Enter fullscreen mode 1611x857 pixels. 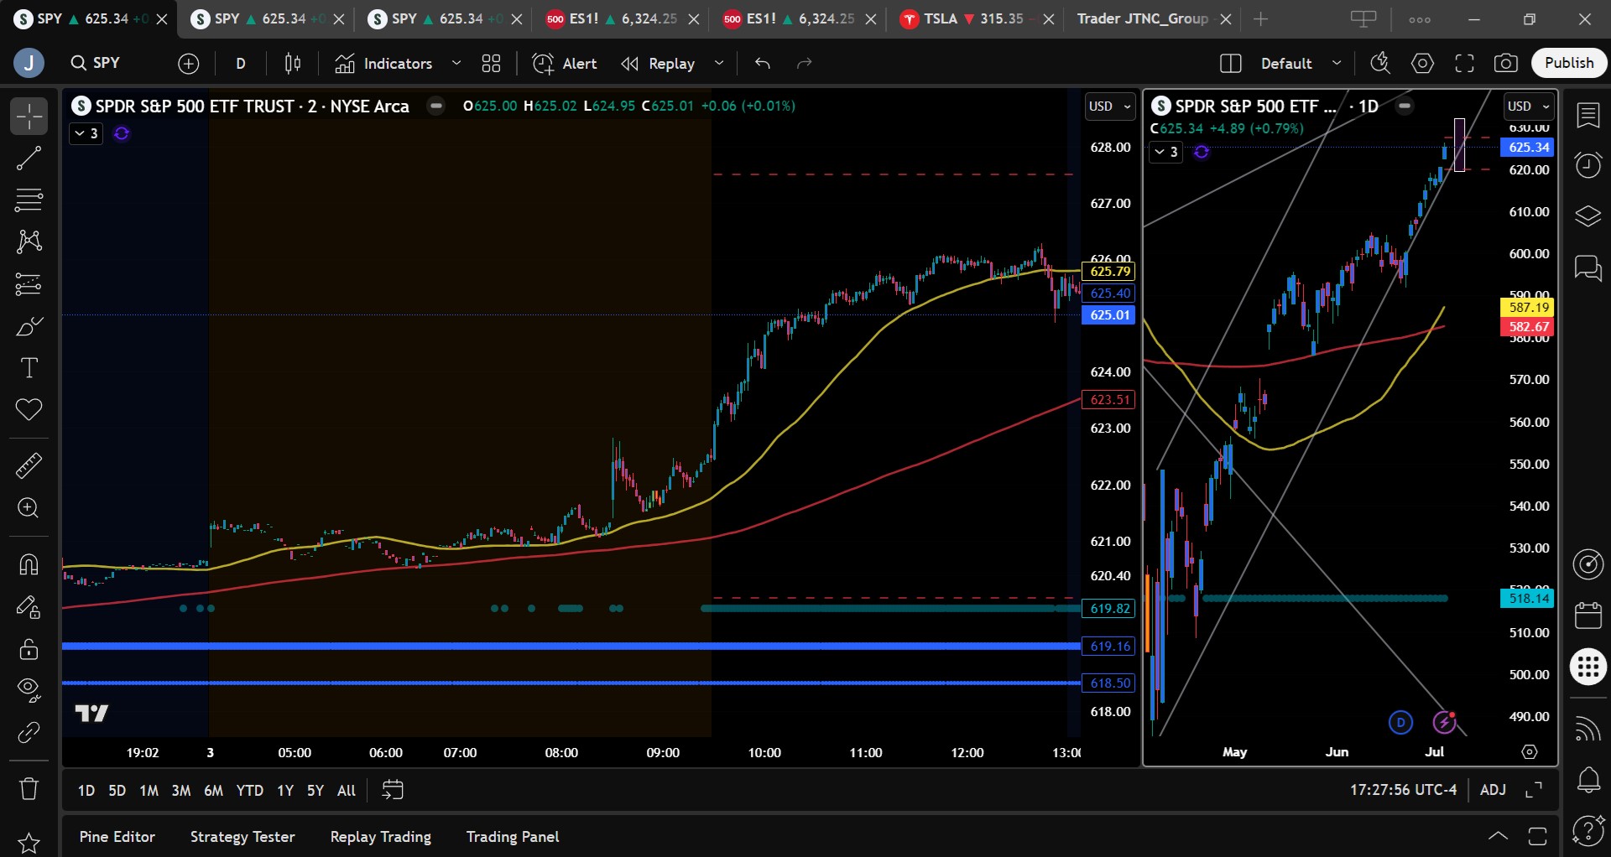[x=1464, y=63]
